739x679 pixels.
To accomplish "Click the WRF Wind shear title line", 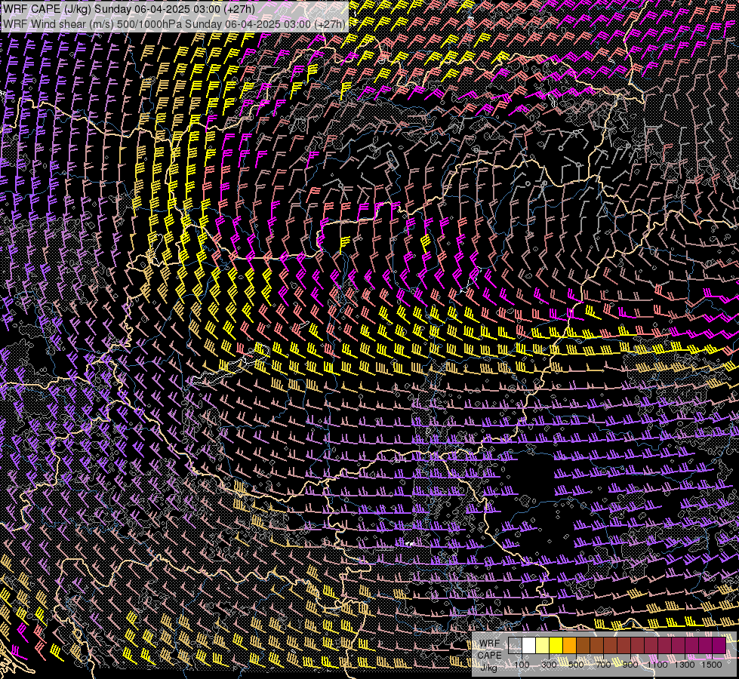I will pyautogui.click(x=174, y=24).
